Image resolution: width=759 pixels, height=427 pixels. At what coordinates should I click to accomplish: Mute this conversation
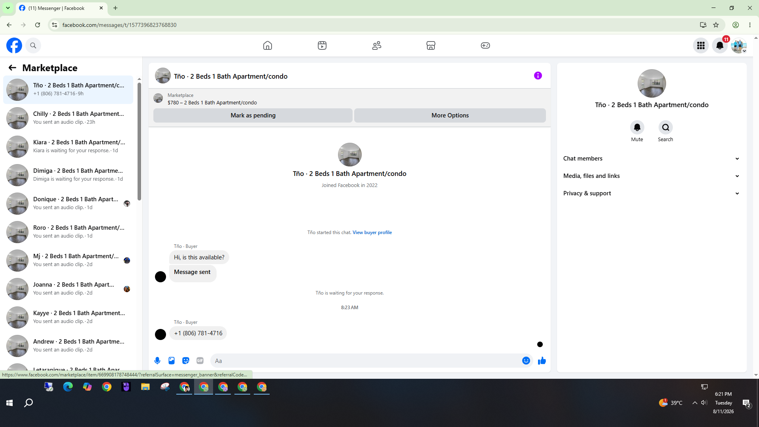637,127
